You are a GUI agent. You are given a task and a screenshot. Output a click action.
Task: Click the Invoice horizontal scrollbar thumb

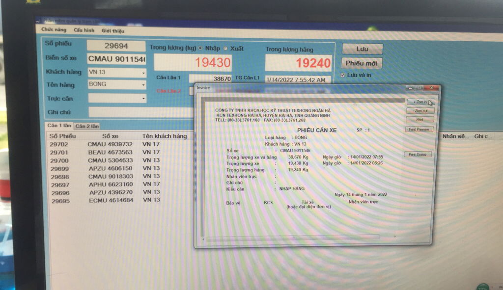coord(294,238)
